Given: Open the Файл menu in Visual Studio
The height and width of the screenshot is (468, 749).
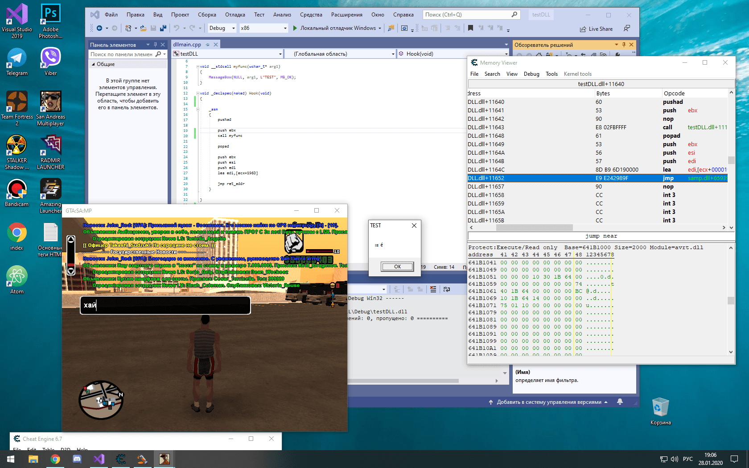Looking at the screenshot, I should 111,15.
